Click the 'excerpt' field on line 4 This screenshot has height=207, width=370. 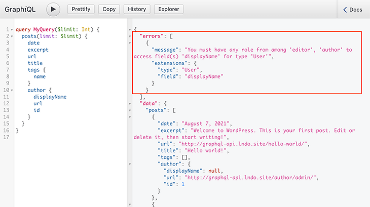pyautogui.click(x=38, y=50)
